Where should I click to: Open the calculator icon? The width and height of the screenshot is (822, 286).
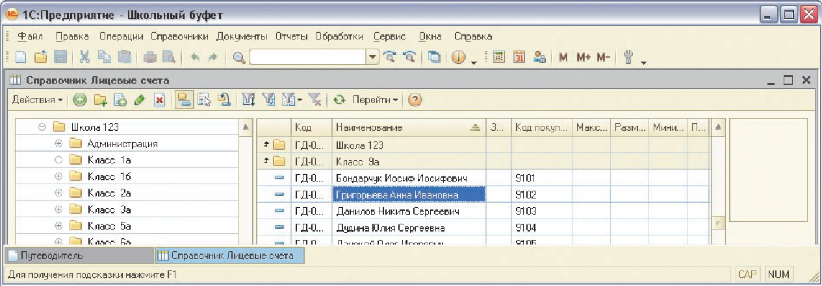(x=499, y=57)
